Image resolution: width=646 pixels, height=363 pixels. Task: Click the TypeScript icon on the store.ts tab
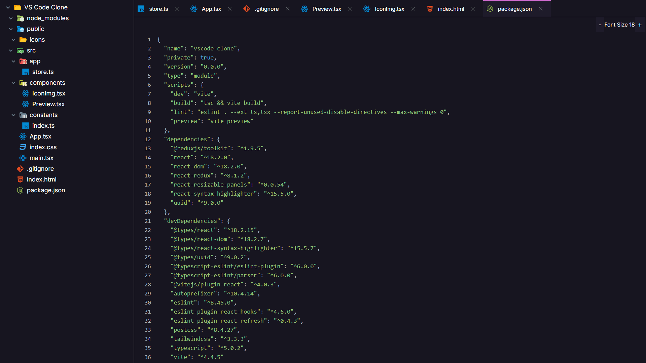point(141,9)
